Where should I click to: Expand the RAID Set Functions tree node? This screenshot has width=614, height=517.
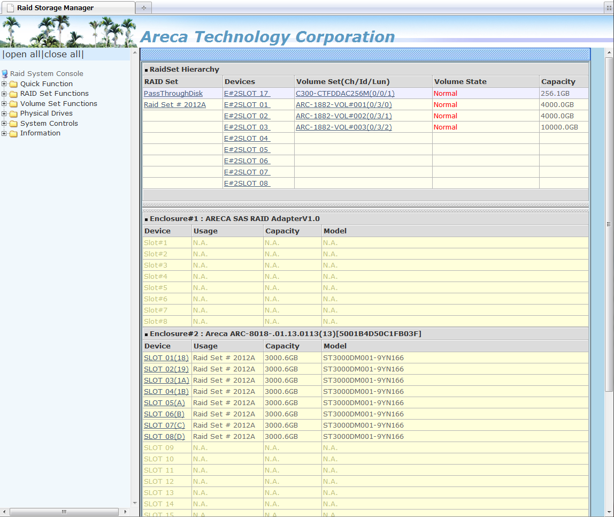[x=4, y=94]
